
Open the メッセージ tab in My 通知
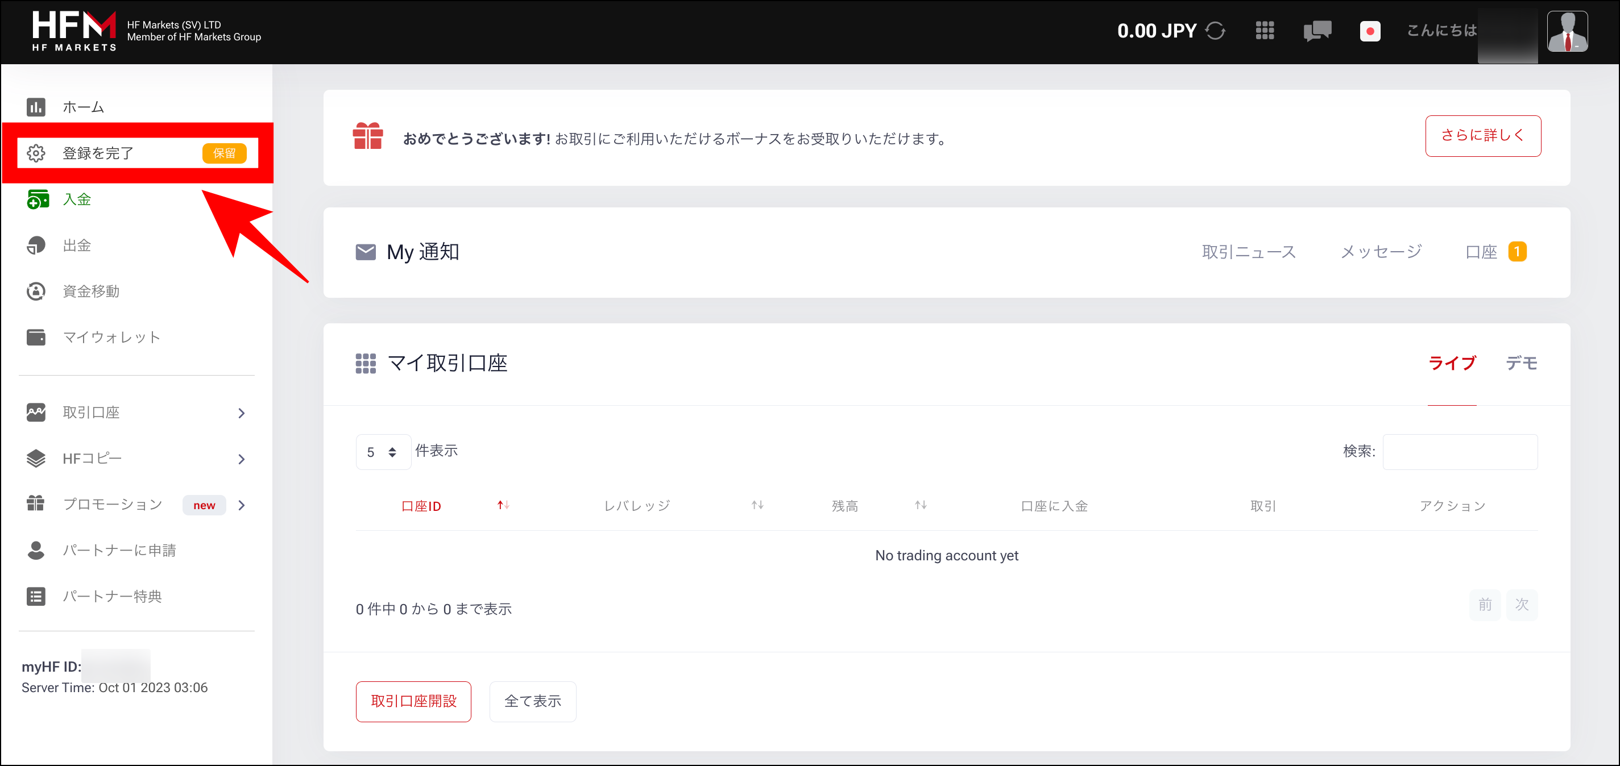[1381, 251]
